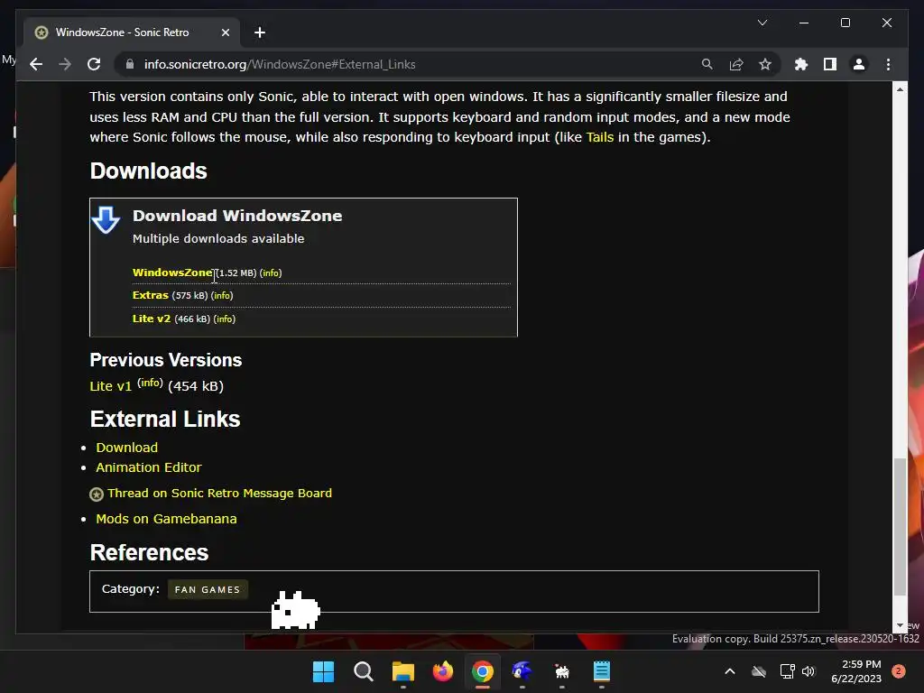Bookmark this page with the star icon
This screenshot has width=924, height=693.
[x=765, y=64]
